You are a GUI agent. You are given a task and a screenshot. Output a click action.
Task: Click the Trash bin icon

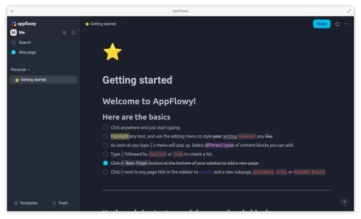[x=54, y=203]
